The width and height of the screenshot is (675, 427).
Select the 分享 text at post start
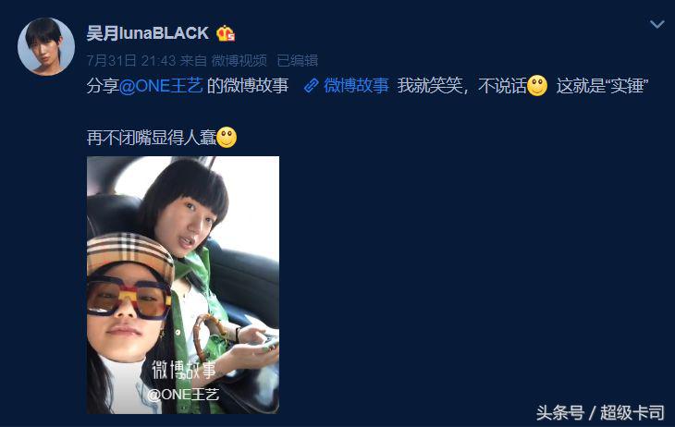coord(103,86)
